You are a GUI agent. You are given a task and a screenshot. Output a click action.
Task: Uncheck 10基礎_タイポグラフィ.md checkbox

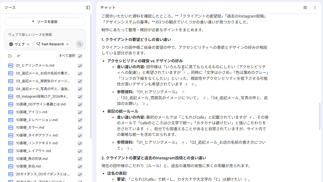click(80, 135)
